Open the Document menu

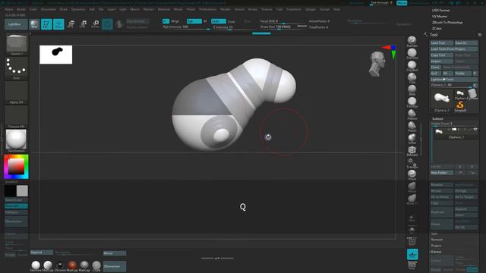tap(49, 9)
